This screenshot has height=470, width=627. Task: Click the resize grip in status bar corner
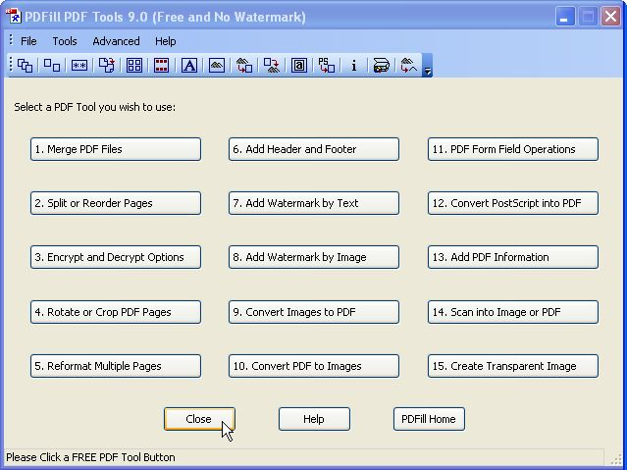[616, 458]
